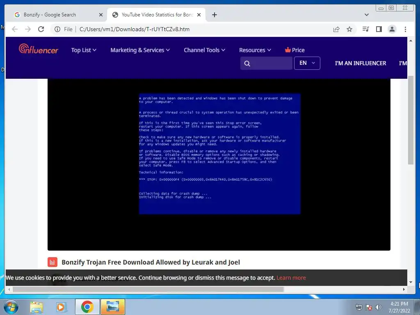
Task: Launch Windows Media Player from taskbar
Action: pyautogui.click(x=62, y=307)
